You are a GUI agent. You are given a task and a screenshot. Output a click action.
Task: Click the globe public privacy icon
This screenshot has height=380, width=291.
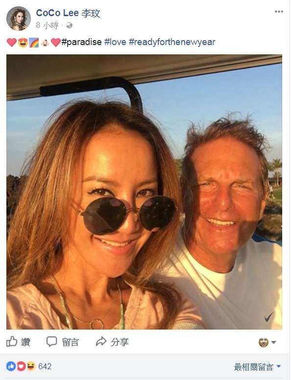pyautogui.click(x=69, y=25)
